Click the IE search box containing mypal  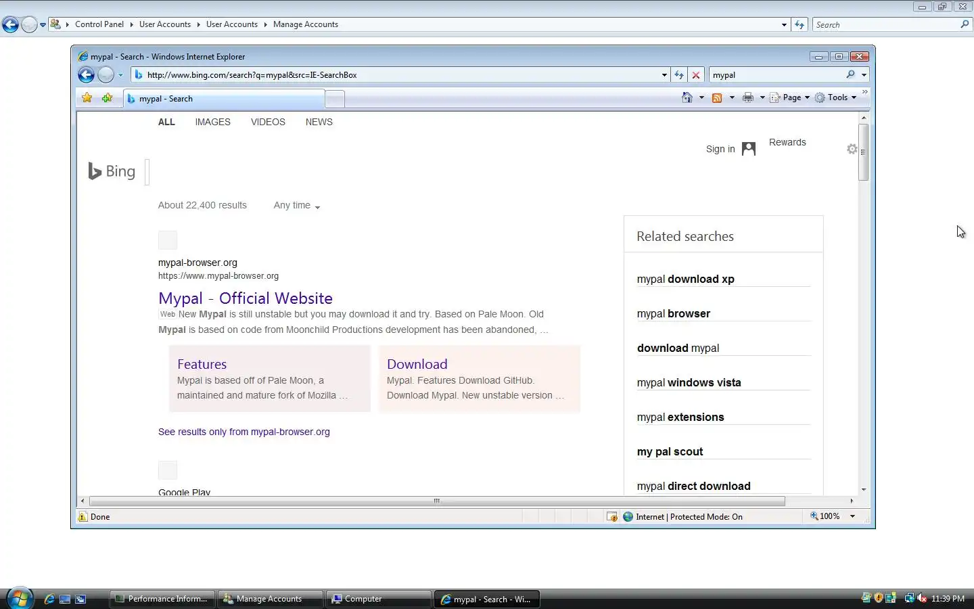click(776, 75)
